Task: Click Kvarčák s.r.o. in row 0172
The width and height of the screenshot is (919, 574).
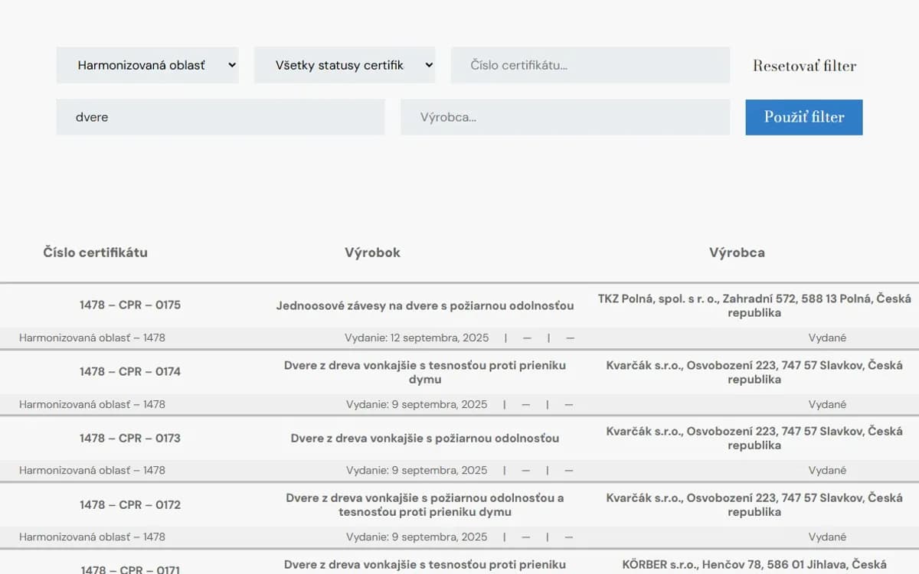Action: [x=754, y=504]
